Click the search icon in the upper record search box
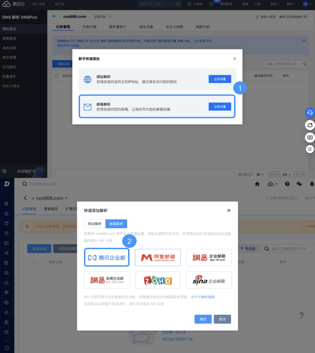 [x=305, y=64]
